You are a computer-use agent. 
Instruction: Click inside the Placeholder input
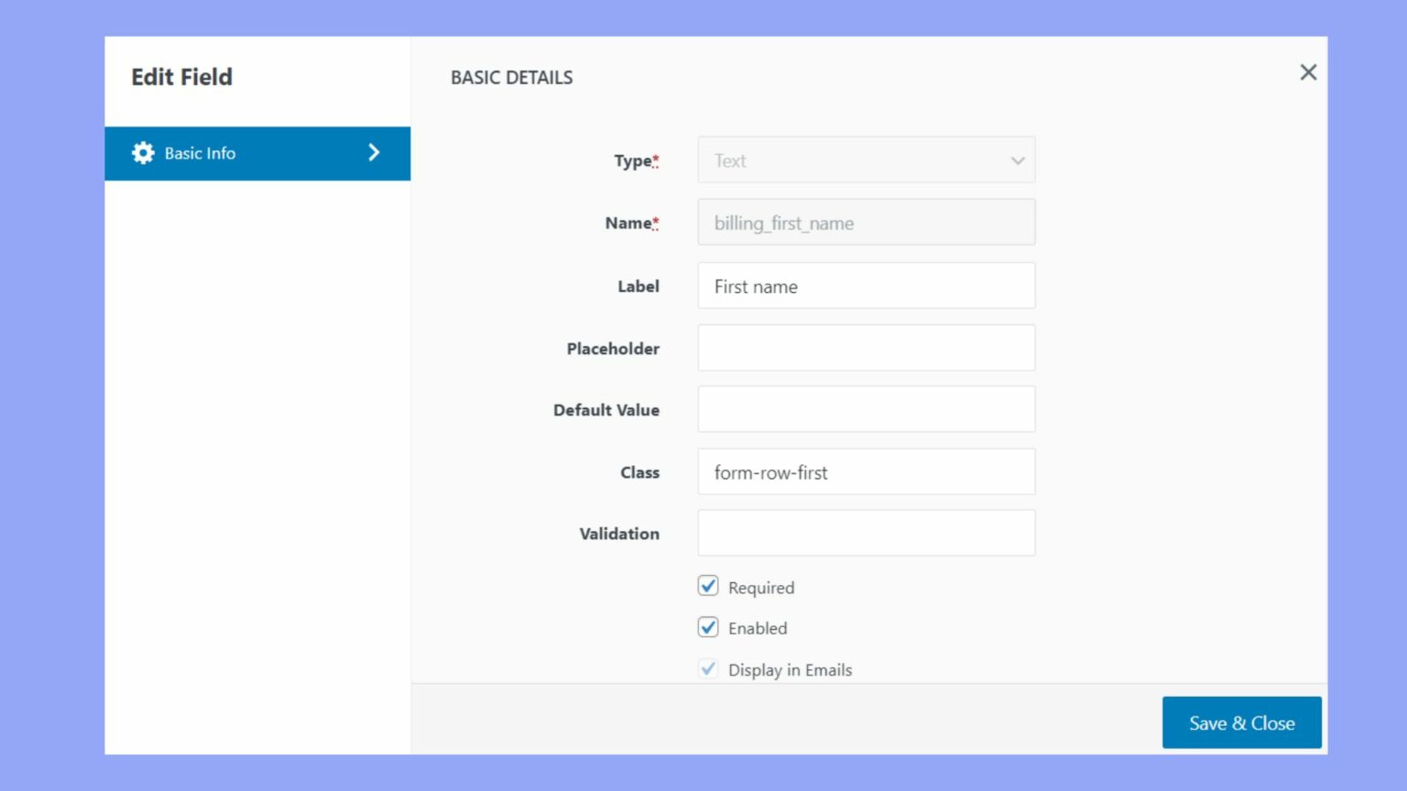(866, 347)
